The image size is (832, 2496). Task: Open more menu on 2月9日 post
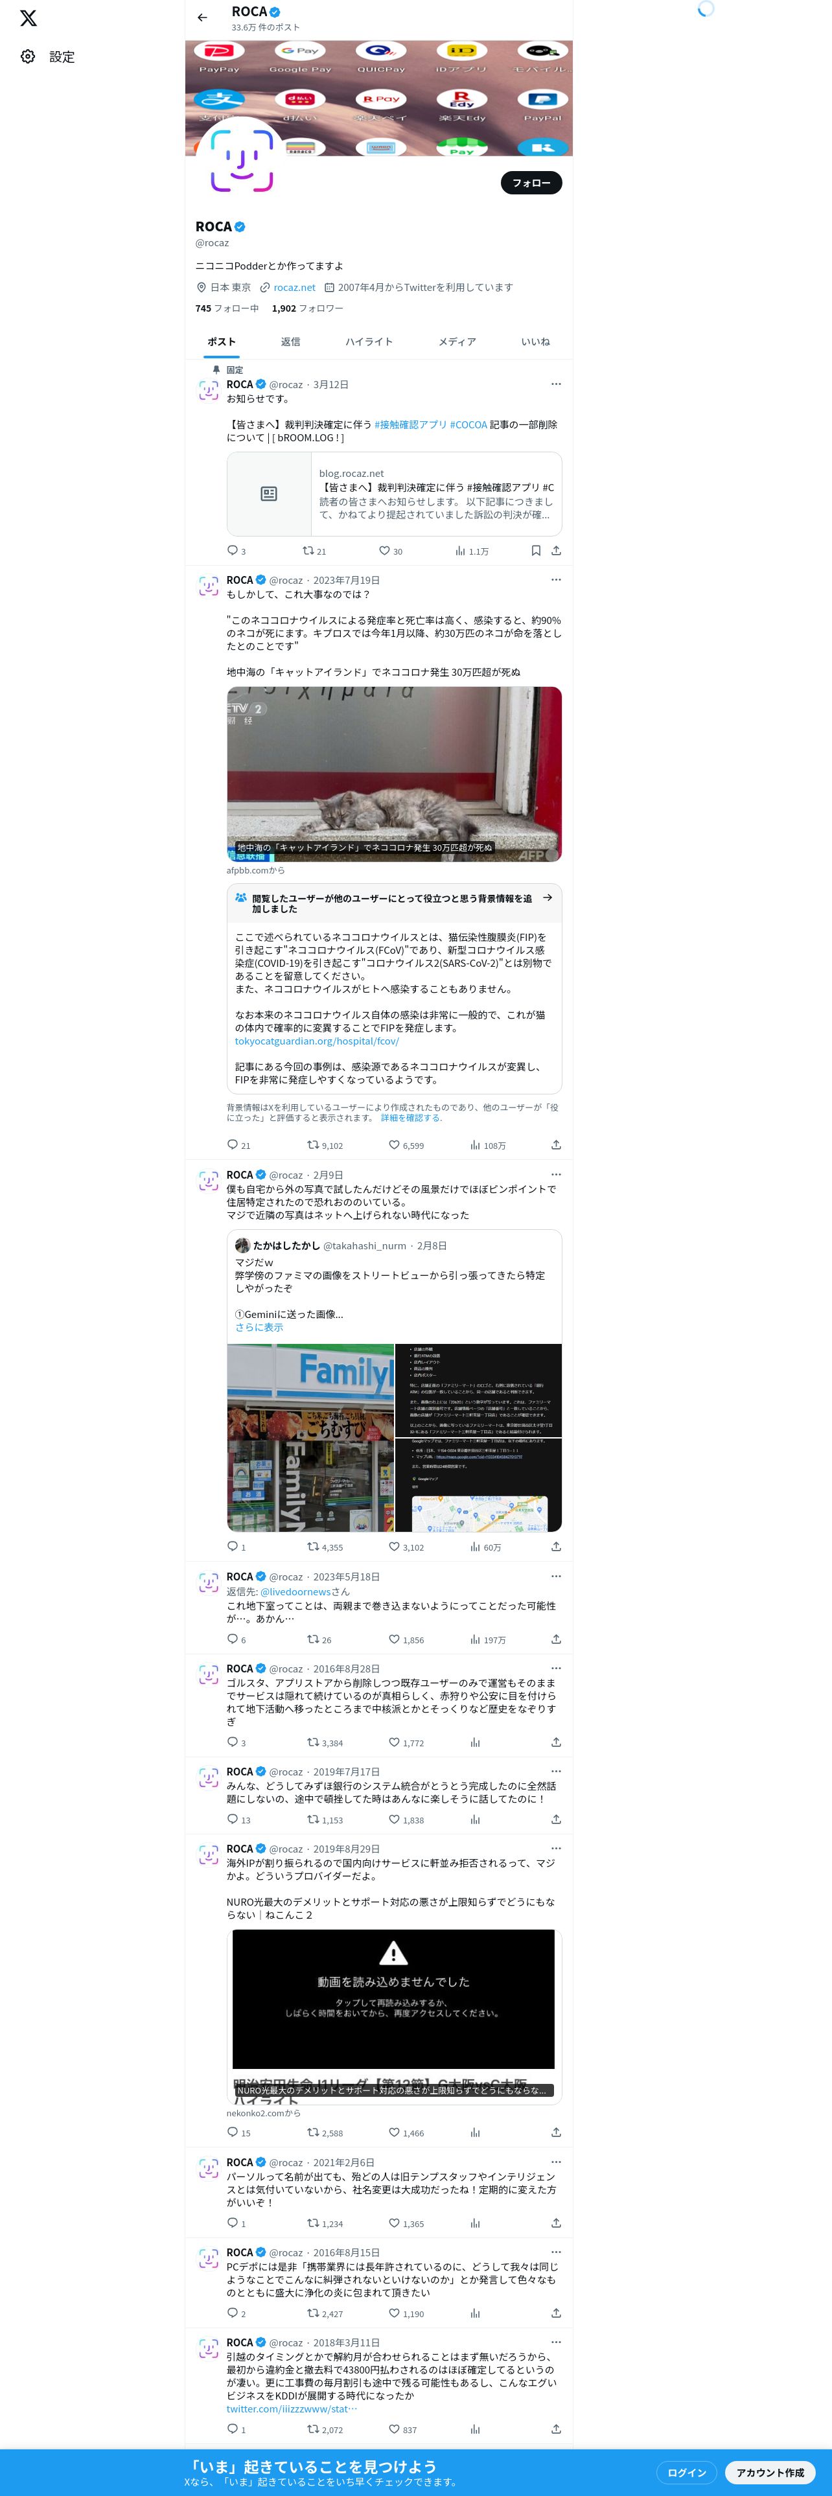[x=556, y=1174]
